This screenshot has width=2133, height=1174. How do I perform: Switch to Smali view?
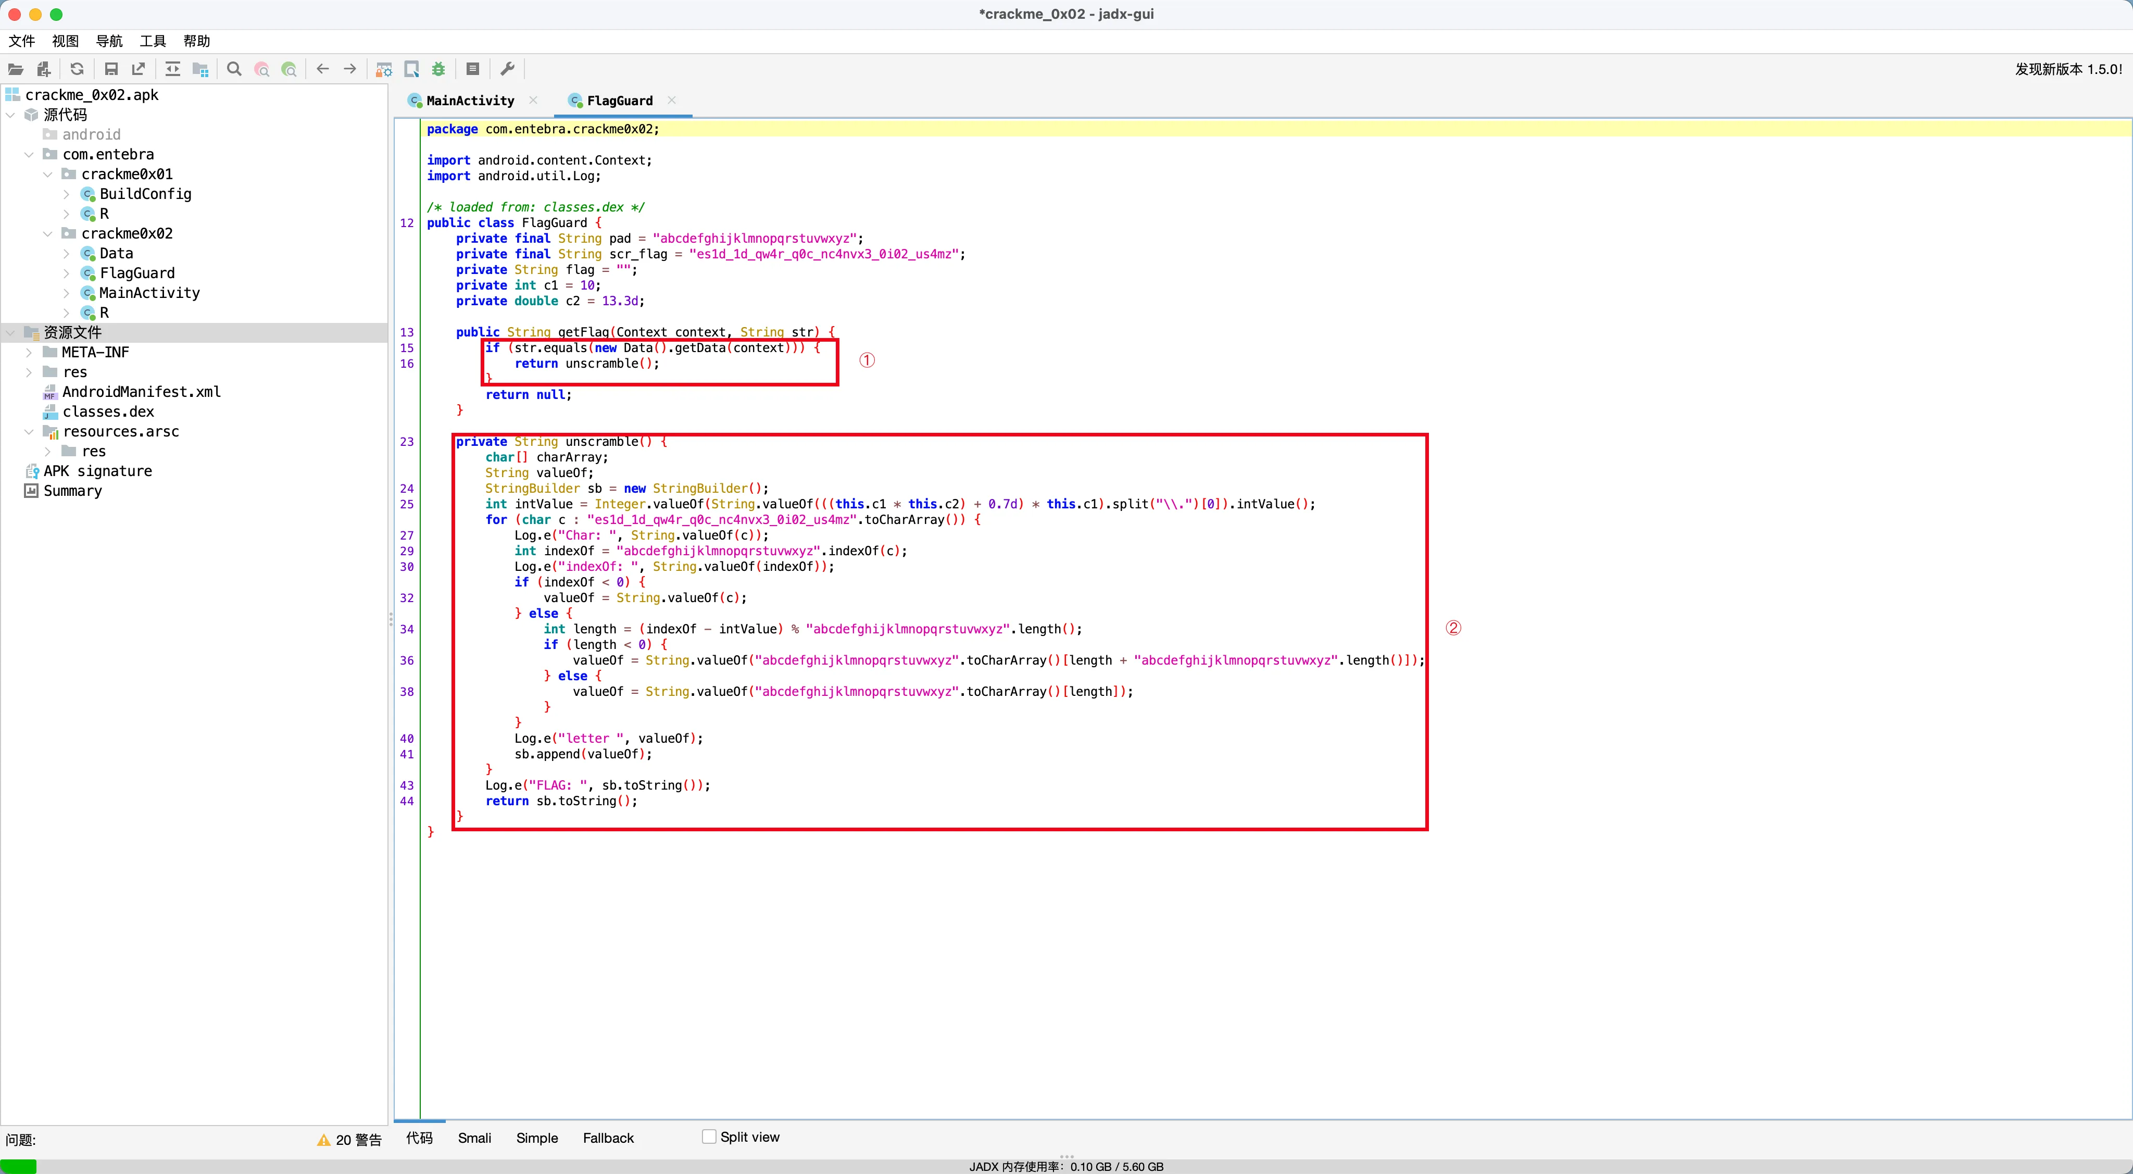point(474,1138)
